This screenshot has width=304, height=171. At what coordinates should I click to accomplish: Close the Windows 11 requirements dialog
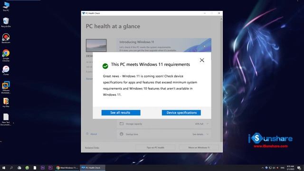coord(202,60)
